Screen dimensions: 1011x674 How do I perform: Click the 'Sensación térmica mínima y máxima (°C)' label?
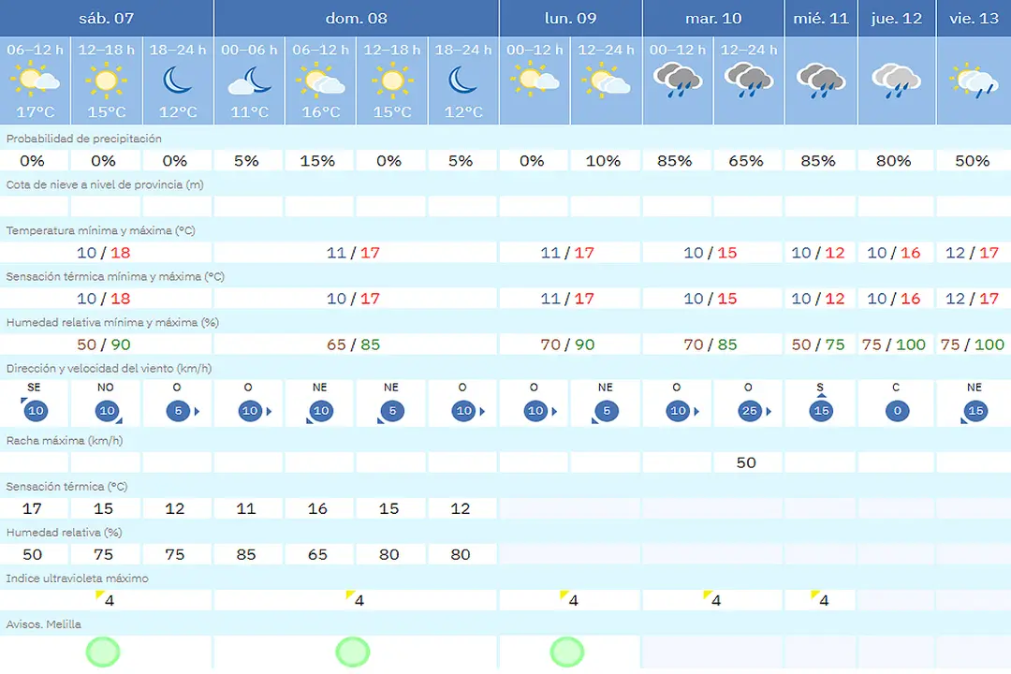click(x=115, y=276)
